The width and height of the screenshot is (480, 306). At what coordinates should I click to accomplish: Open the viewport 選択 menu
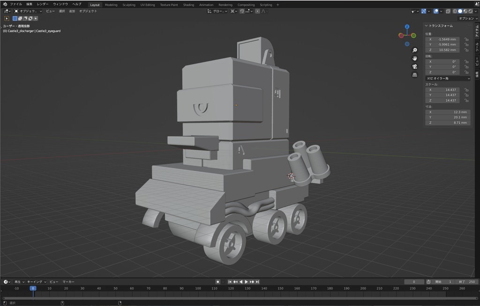[x=62, y=11]
